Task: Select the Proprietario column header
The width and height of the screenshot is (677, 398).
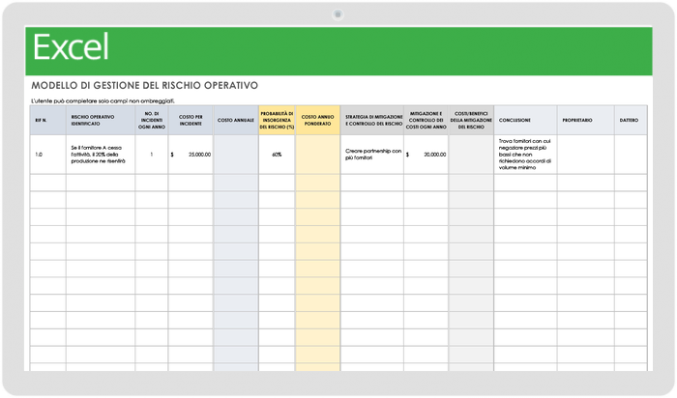Action: 586,121
